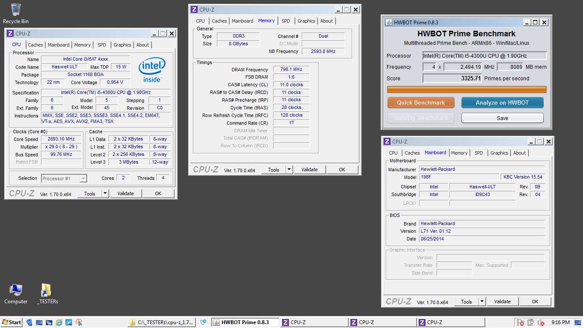Click the Start button
Screen dimensions: 583x328
(x=12, y=322)
